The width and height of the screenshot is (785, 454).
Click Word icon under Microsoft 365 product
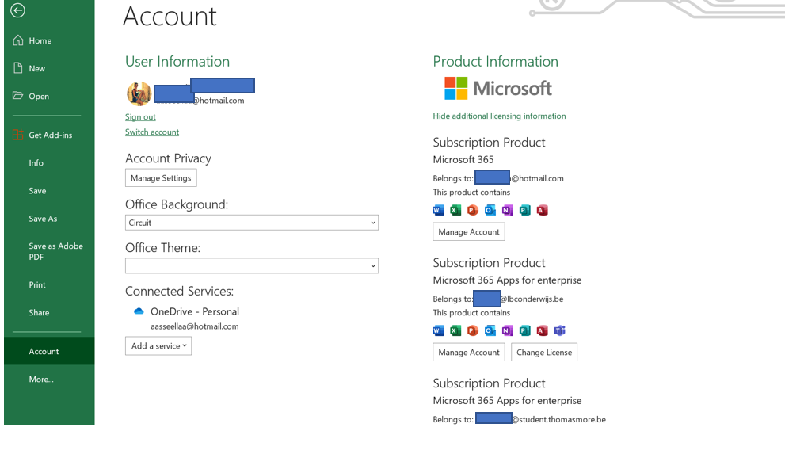(x=438, y=210)
